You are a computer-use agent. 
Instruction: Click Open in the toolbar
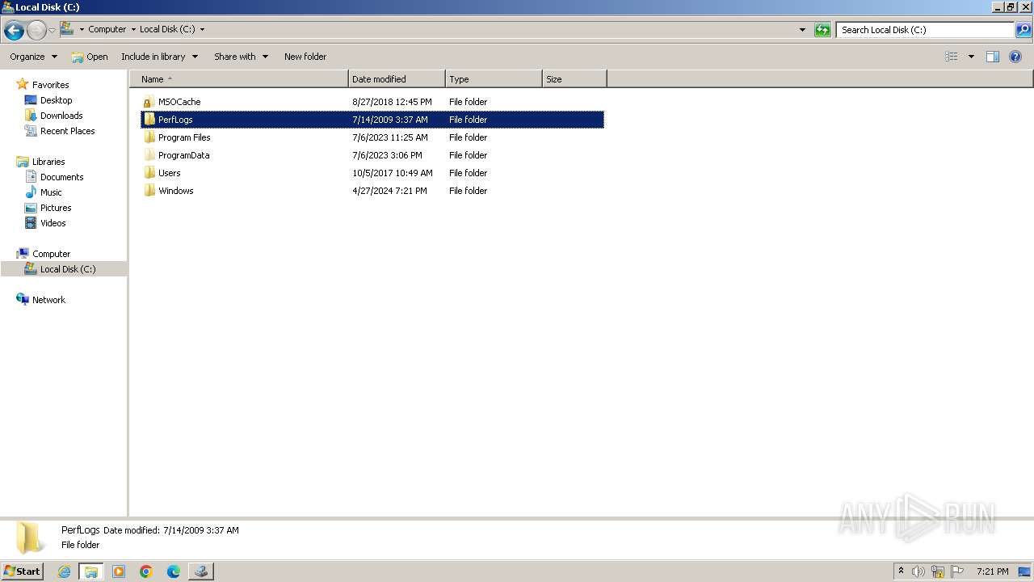click(89, 57)
